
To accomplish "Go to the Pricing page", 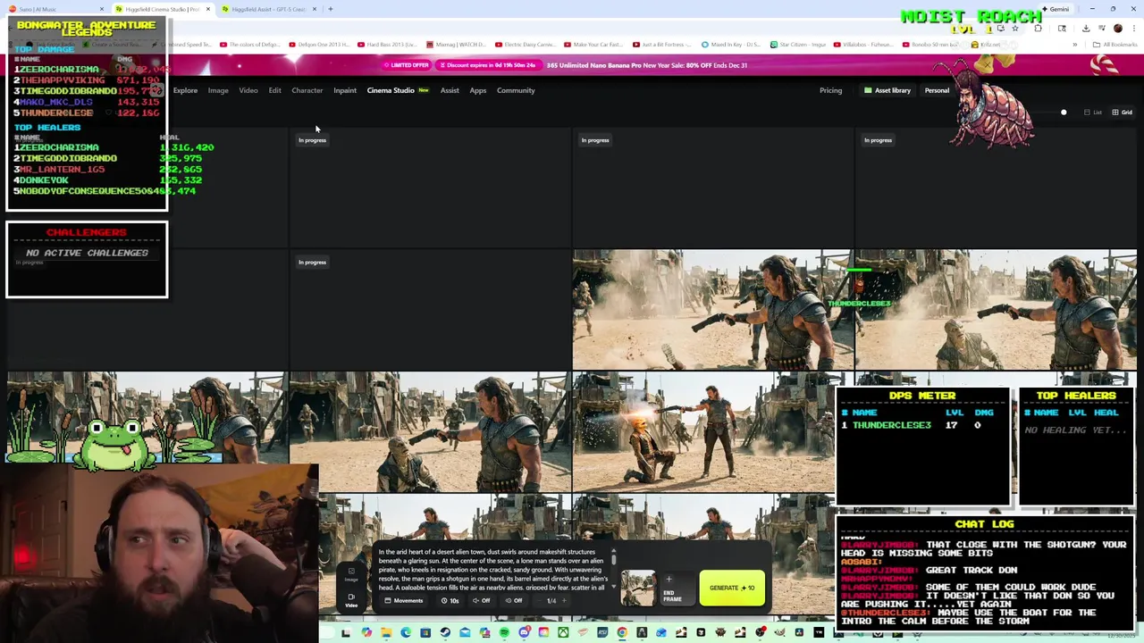I will [830, 90].
